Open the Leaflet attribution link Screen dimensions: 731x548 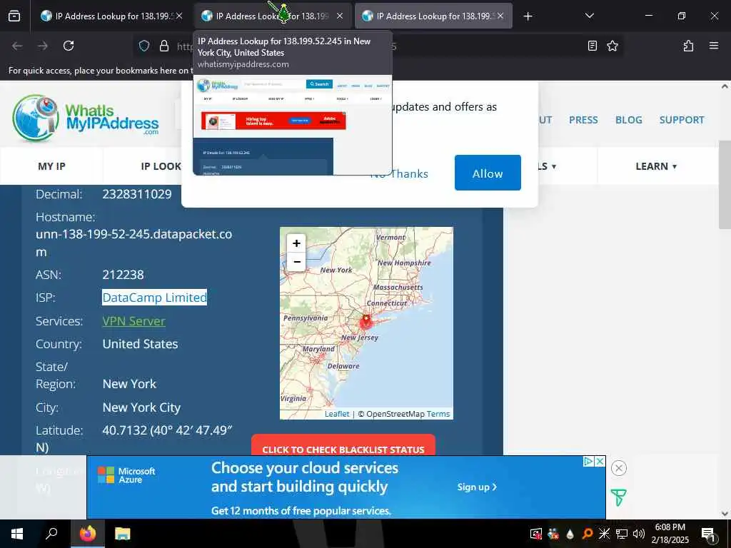(337, 414)
